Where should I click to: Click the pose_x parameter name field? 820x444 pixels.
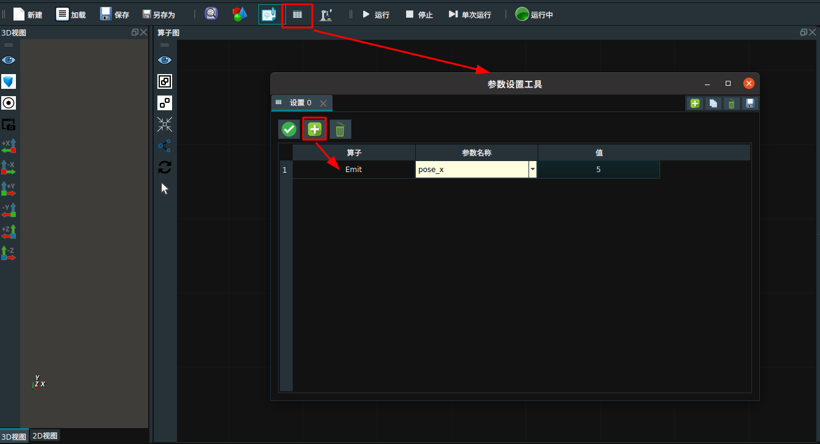pyautogui.click(x=472, y=170)
